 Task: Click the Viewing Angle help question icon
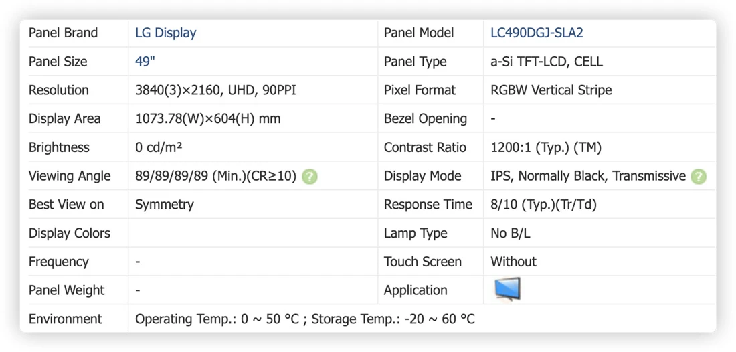tap(310, 177)
